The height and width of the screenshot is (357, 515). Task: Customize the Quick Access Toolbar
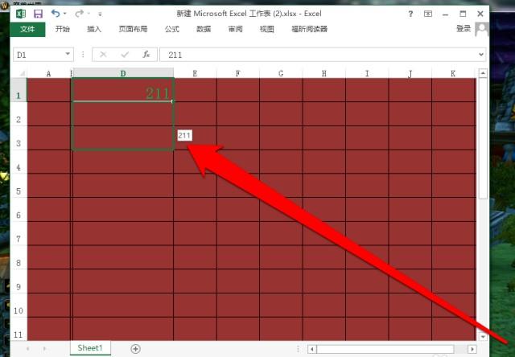pyautogui.click(x=100, y=14)
